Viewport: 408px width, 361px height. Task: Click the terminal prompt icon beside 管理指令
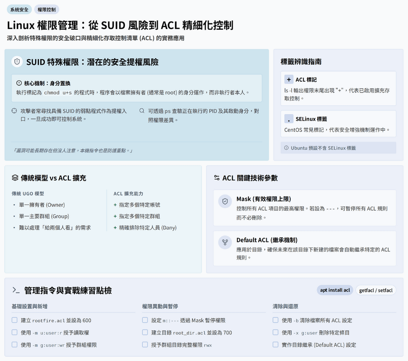point(16,290)
